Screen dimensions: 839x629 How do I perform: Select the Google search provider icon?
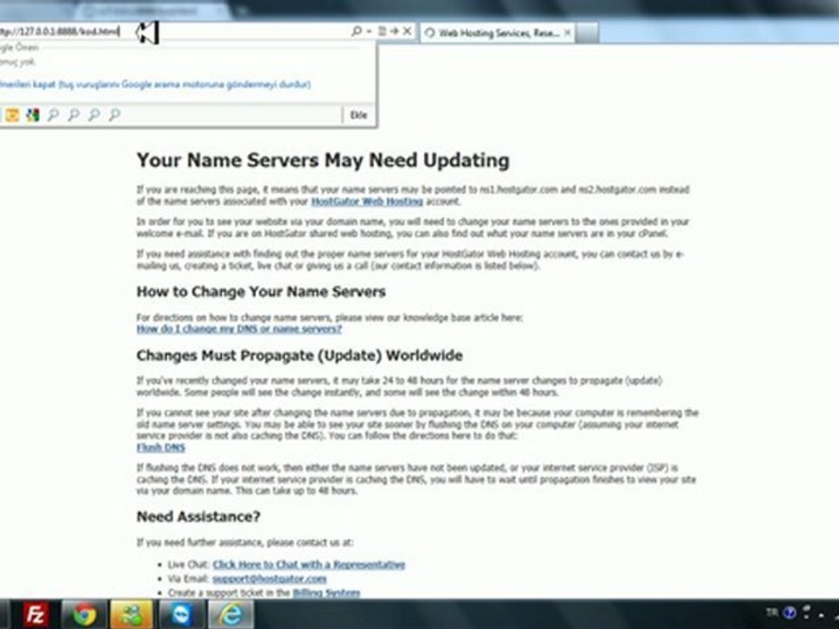click(x=32, y=114)
